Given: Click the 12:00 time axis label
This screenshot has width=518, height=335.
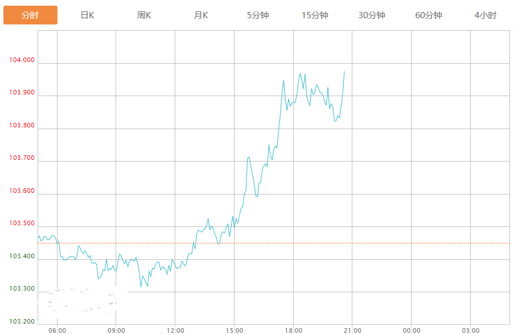Looking at the screenshot, I should coord(175,330).
